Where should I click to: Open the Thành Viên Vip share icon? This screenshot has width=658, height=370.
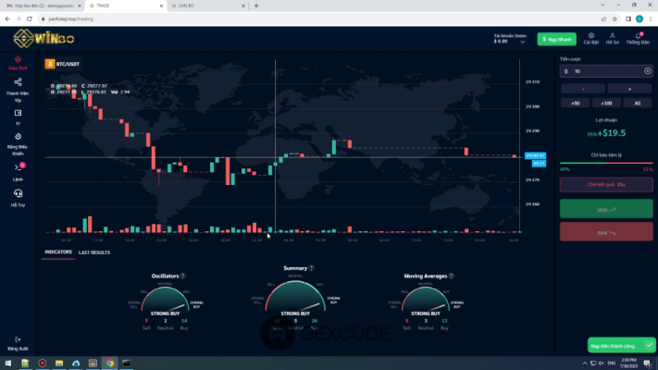coord(18,82)
